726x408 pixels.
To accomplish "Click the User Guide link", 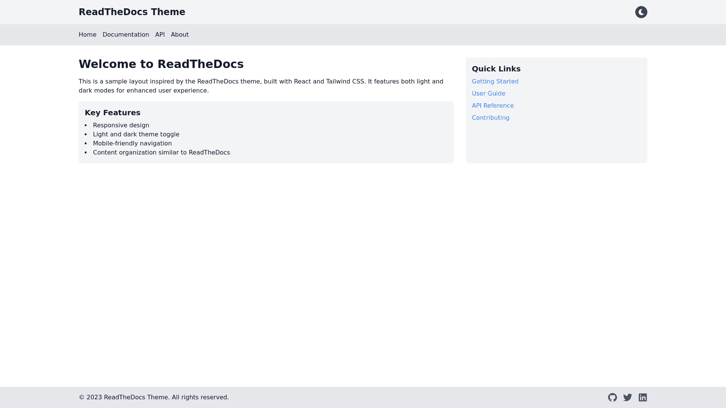I will (488, 94).
